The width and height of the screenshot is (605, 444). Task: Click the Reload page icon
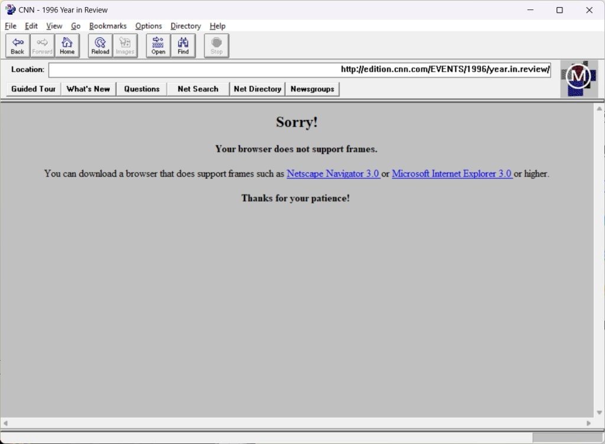click(99, 45)
